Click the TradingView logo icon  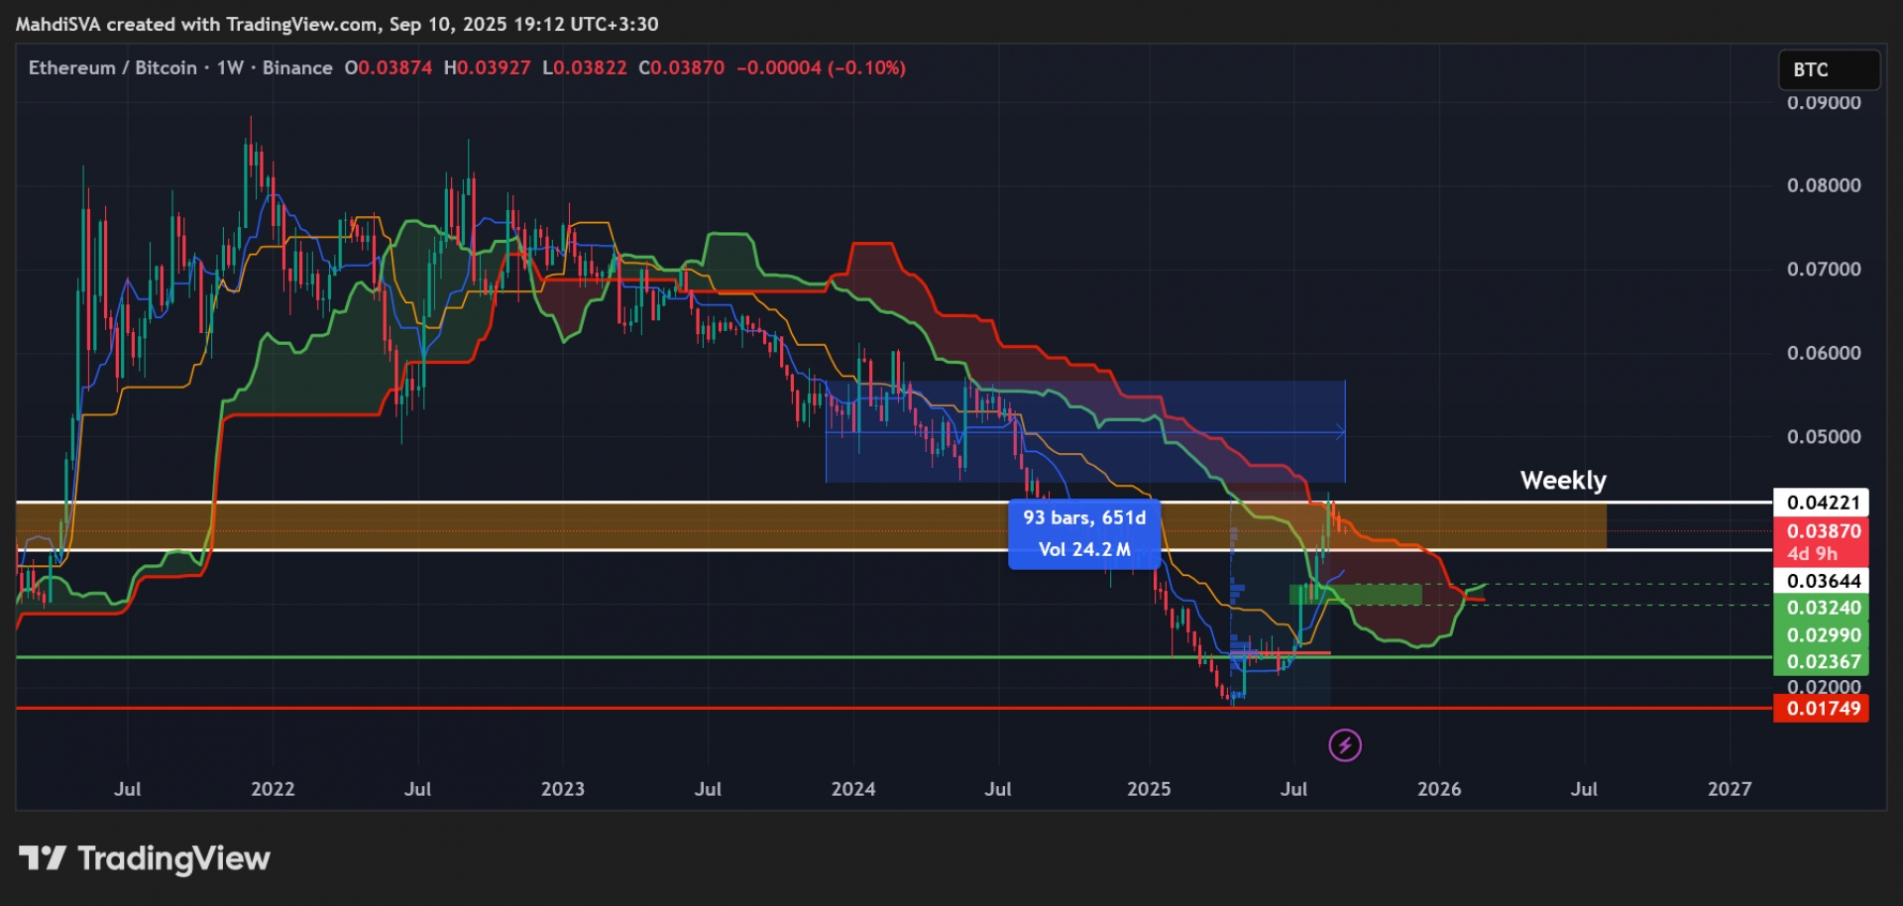coord(43,858)
